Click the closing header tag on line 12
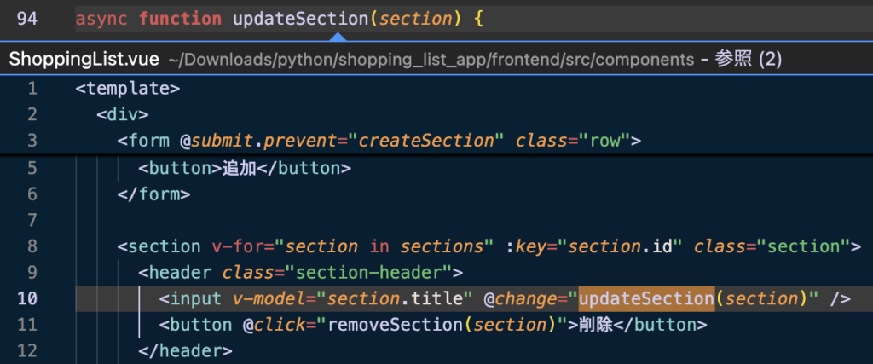 coord(185,351)
